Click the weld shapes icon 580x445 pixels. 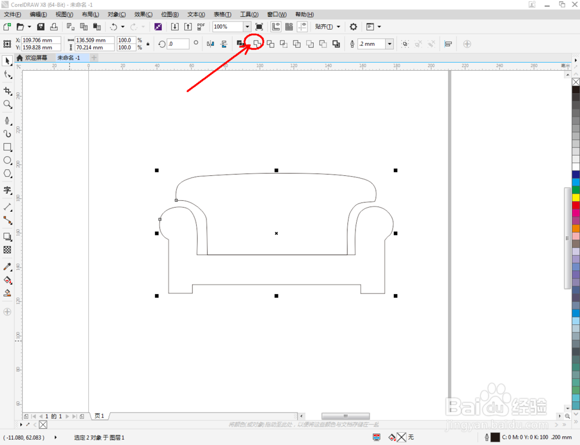(257, 44)
